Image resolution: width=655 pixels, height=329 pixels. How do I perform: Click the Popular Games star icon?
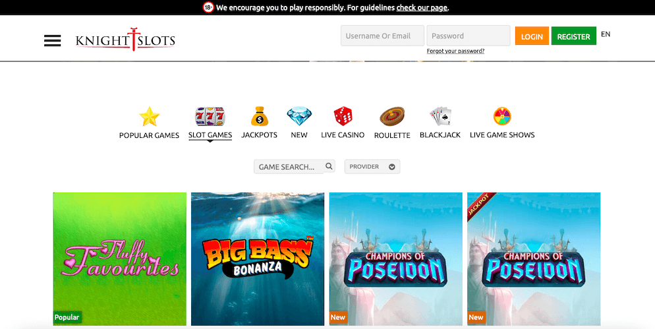point(149,117)
